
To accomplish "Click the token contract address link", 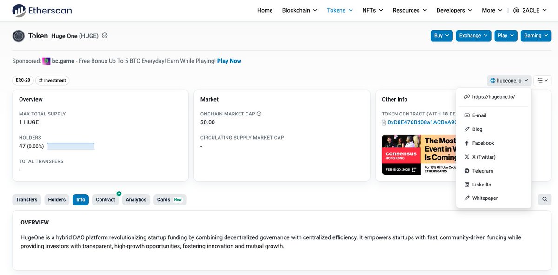I will click(421, 122).
